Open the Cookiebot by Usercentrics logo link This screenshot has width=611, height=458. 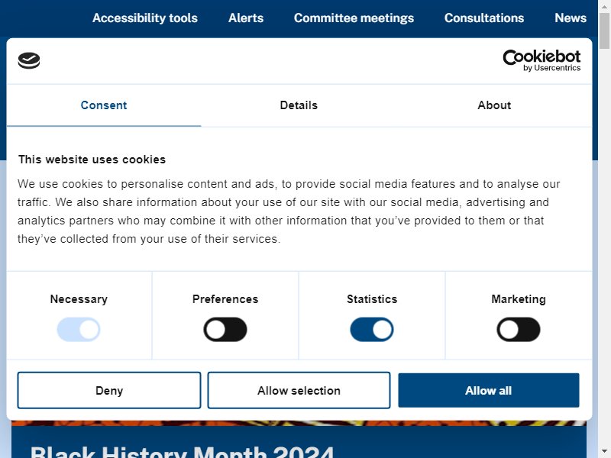(541, 61)
